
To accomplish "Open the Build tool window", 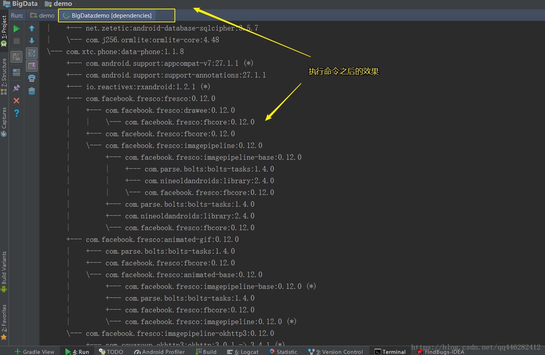I will 206,351.
